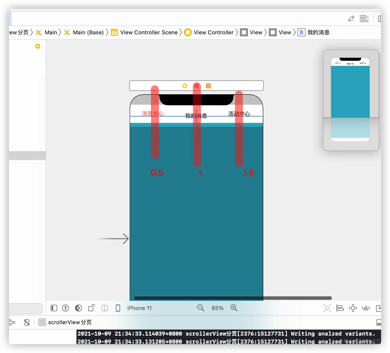Change device orientation icon

[x=92, y=308]
